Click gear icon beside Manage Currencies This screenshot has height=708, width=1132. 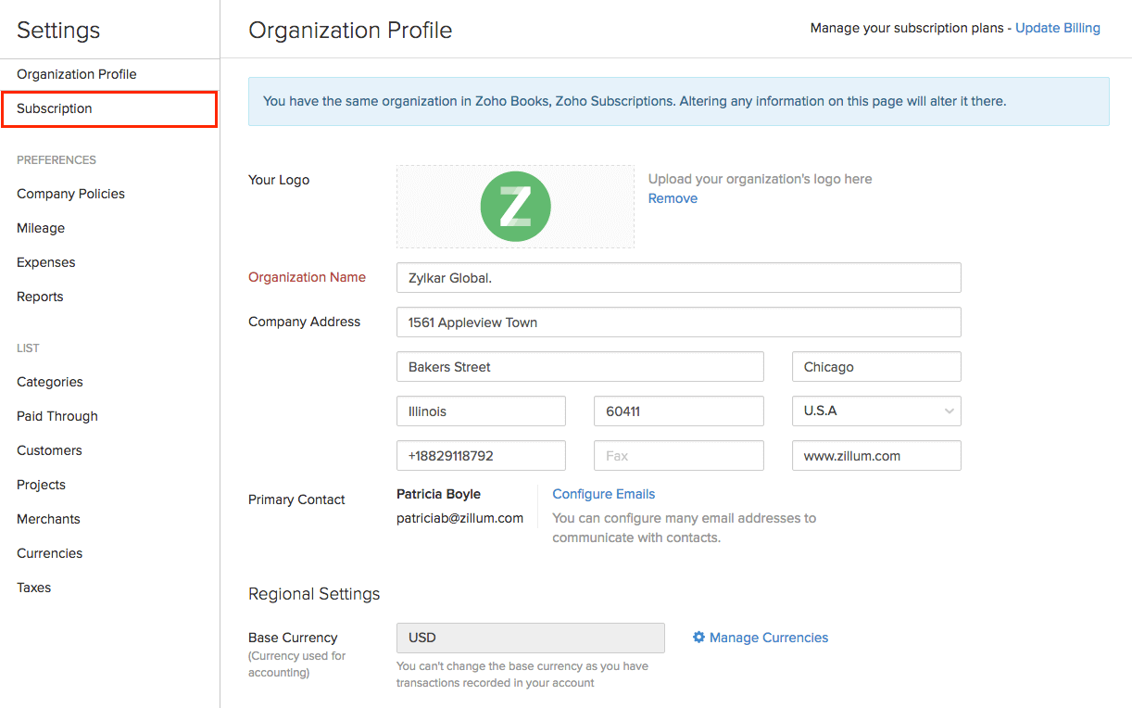(698, 638)
